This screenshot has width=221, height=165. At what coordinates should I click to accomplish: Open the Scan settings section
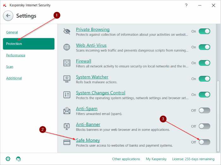click(9, 67)
